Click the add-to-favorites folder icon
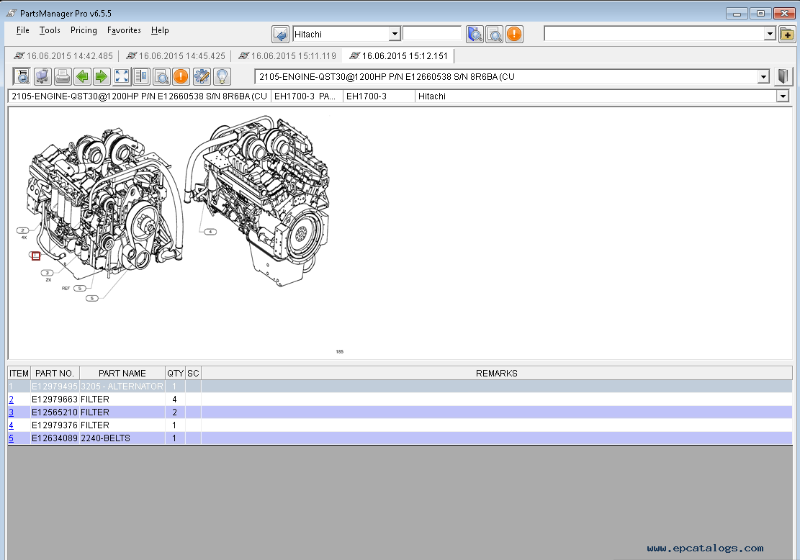800x560 pixels. point(786,34)
